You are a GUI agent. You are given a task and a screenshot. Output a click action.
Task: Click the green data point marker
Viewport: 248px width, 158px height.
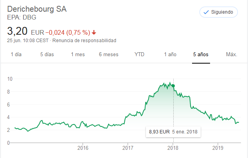click(173, 86)
